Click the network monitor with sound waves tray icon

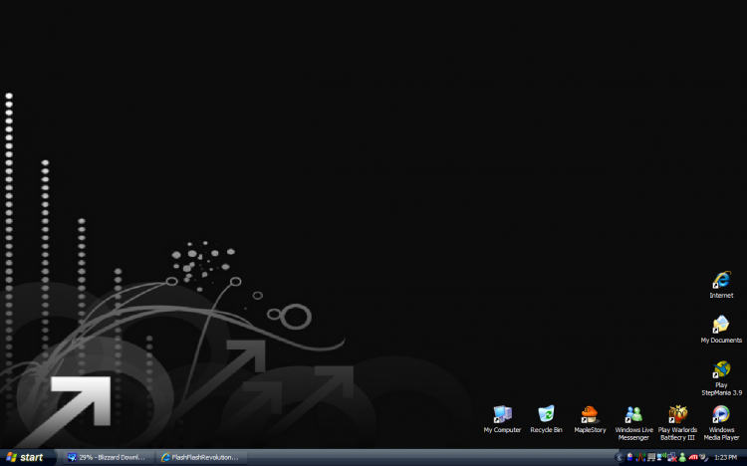click(661, 457)
